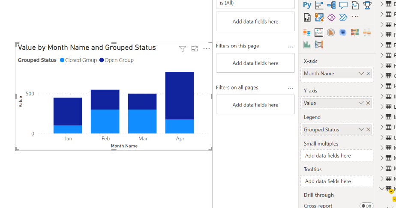Click the Month Name field pill
This screenshot has width=396, height=208.
point(337,74)
